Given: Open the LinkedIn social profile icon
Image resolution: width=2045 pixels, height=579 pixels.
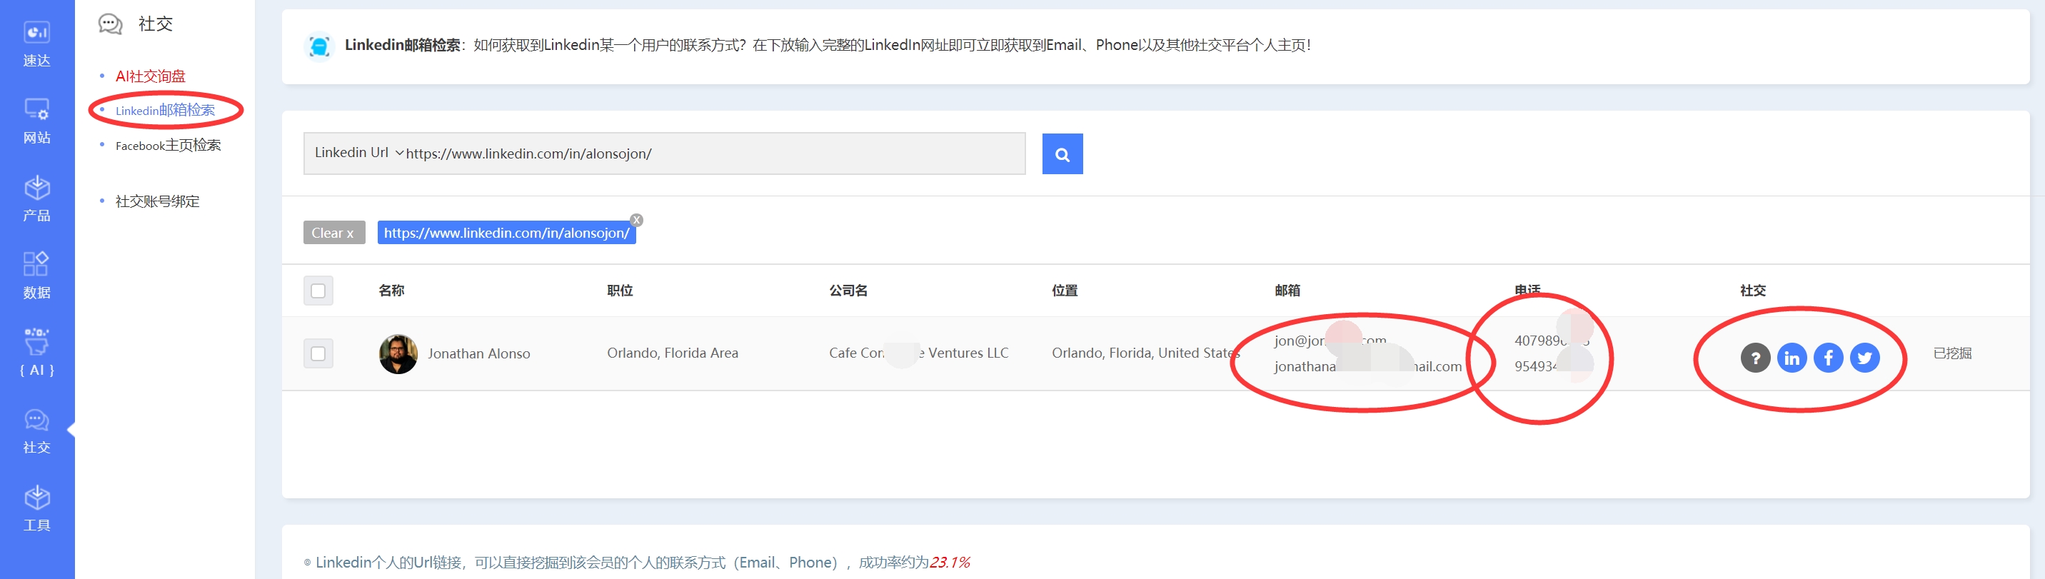Looking at the screenshot, I should (x=1791, y=358).
